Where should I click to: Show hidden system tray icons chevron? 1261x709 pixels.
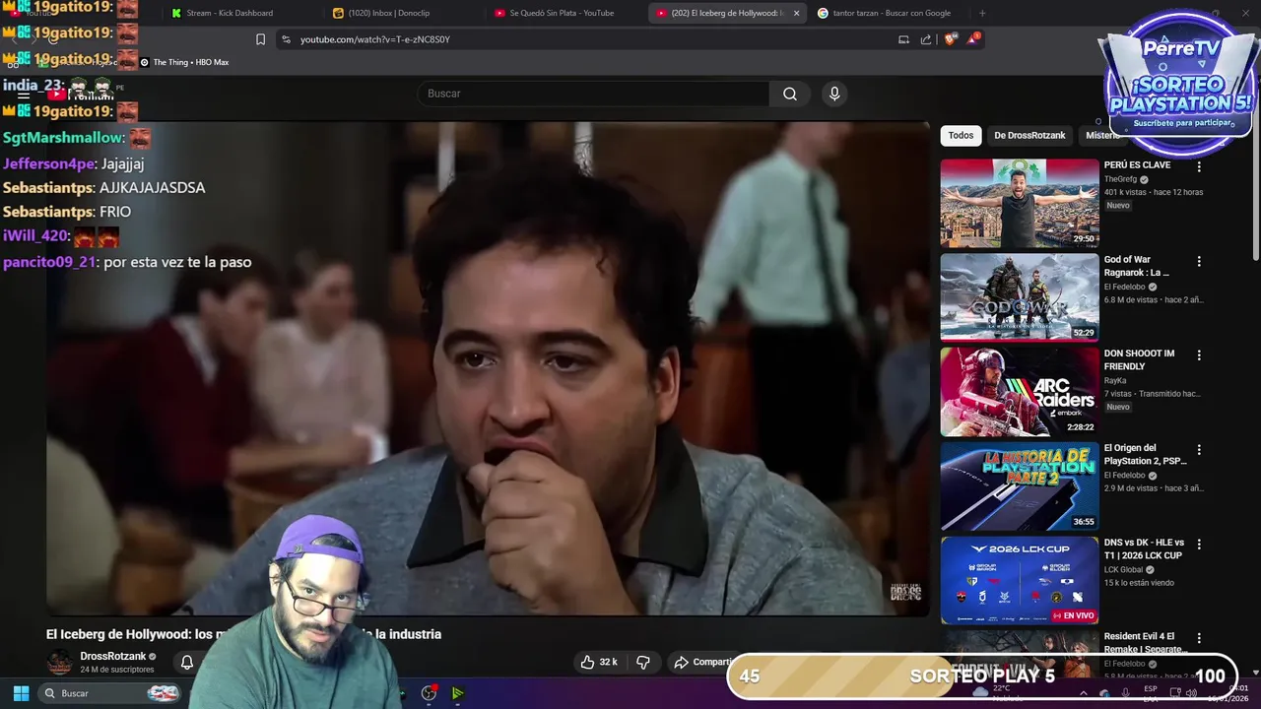tap(1083, 693)
